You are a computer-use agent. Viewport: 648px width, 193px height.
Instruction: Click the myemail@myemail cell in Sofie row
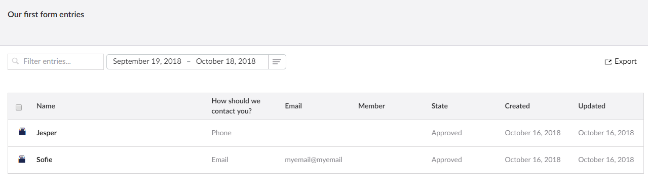point(314,160)
